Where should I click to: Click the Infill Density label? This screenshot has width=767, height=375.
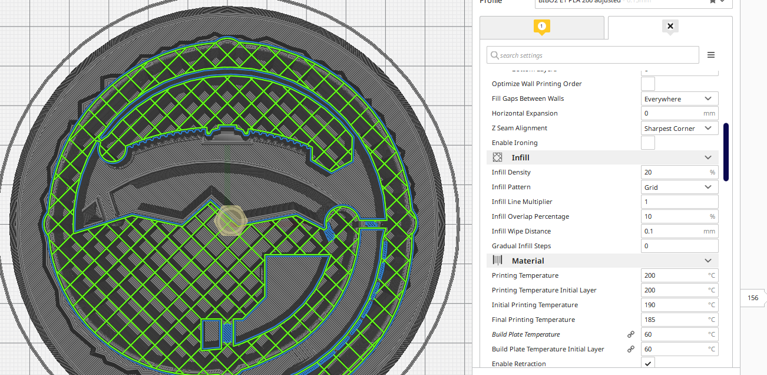(x=511, y=172)
